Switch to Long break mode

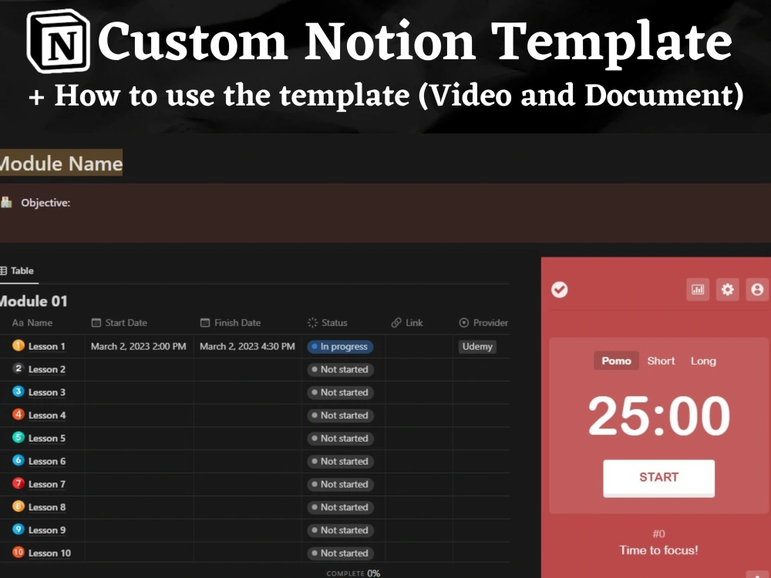703,361
